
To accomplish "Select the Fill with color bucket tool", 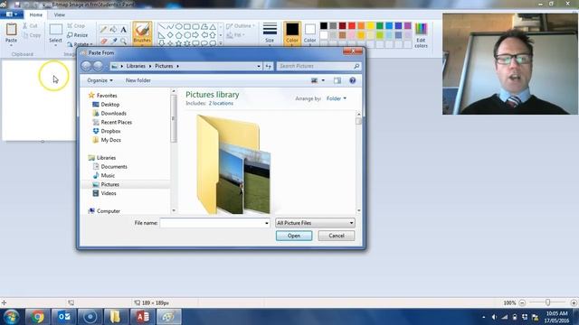I will tap(113, 30).
